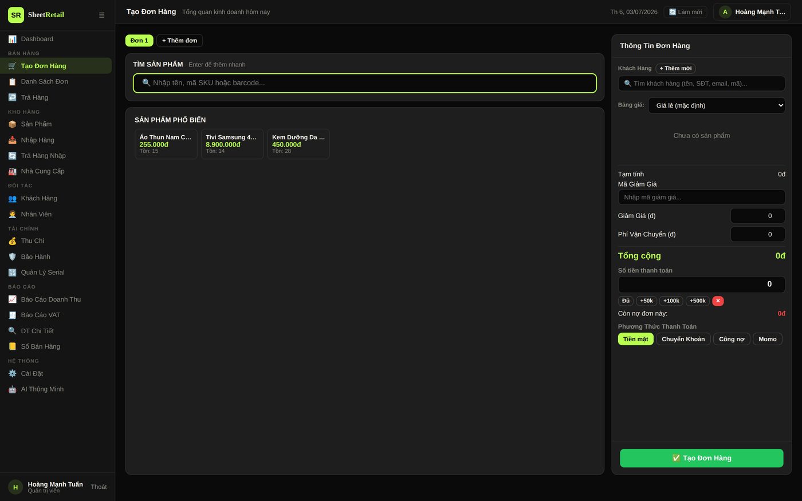Image resolution: width=802 pixels, height=501 pixels.
Task: Click Bảo Hành shield icon
Action: [12, 257]
